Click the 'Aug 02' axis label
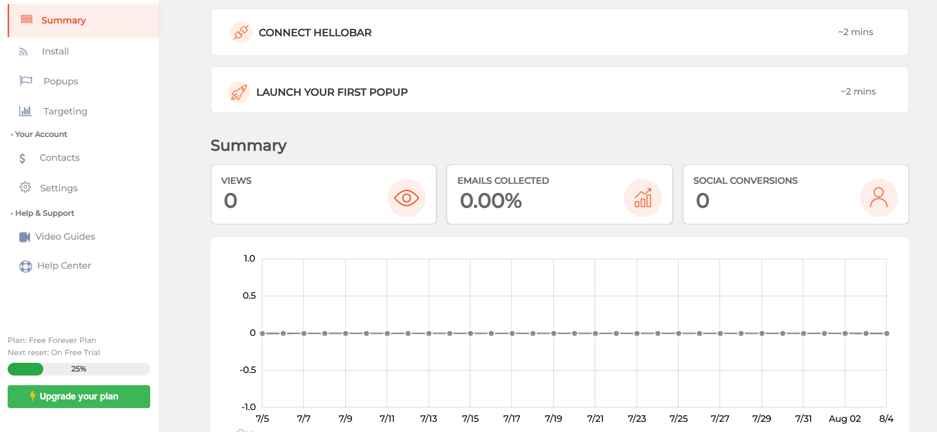The image size is (937, 432). (x=845, y=419)
